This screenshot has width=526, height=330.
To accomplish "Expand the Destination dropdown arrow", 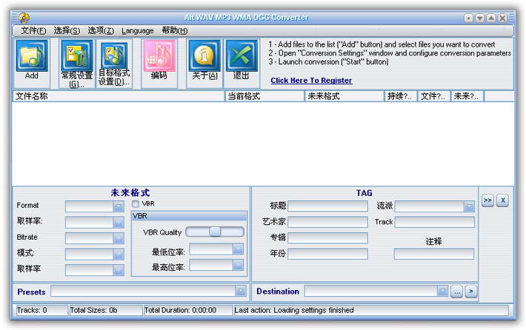I will click(x=442, y=291).
